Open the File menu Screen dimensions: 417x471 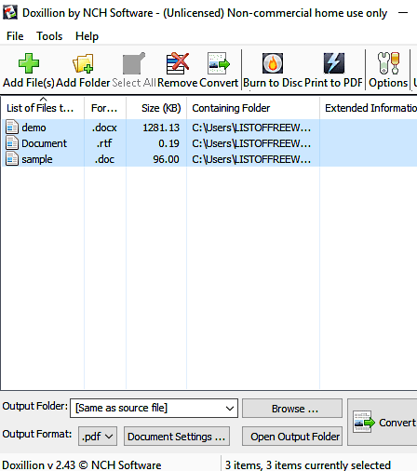[15, 36]
